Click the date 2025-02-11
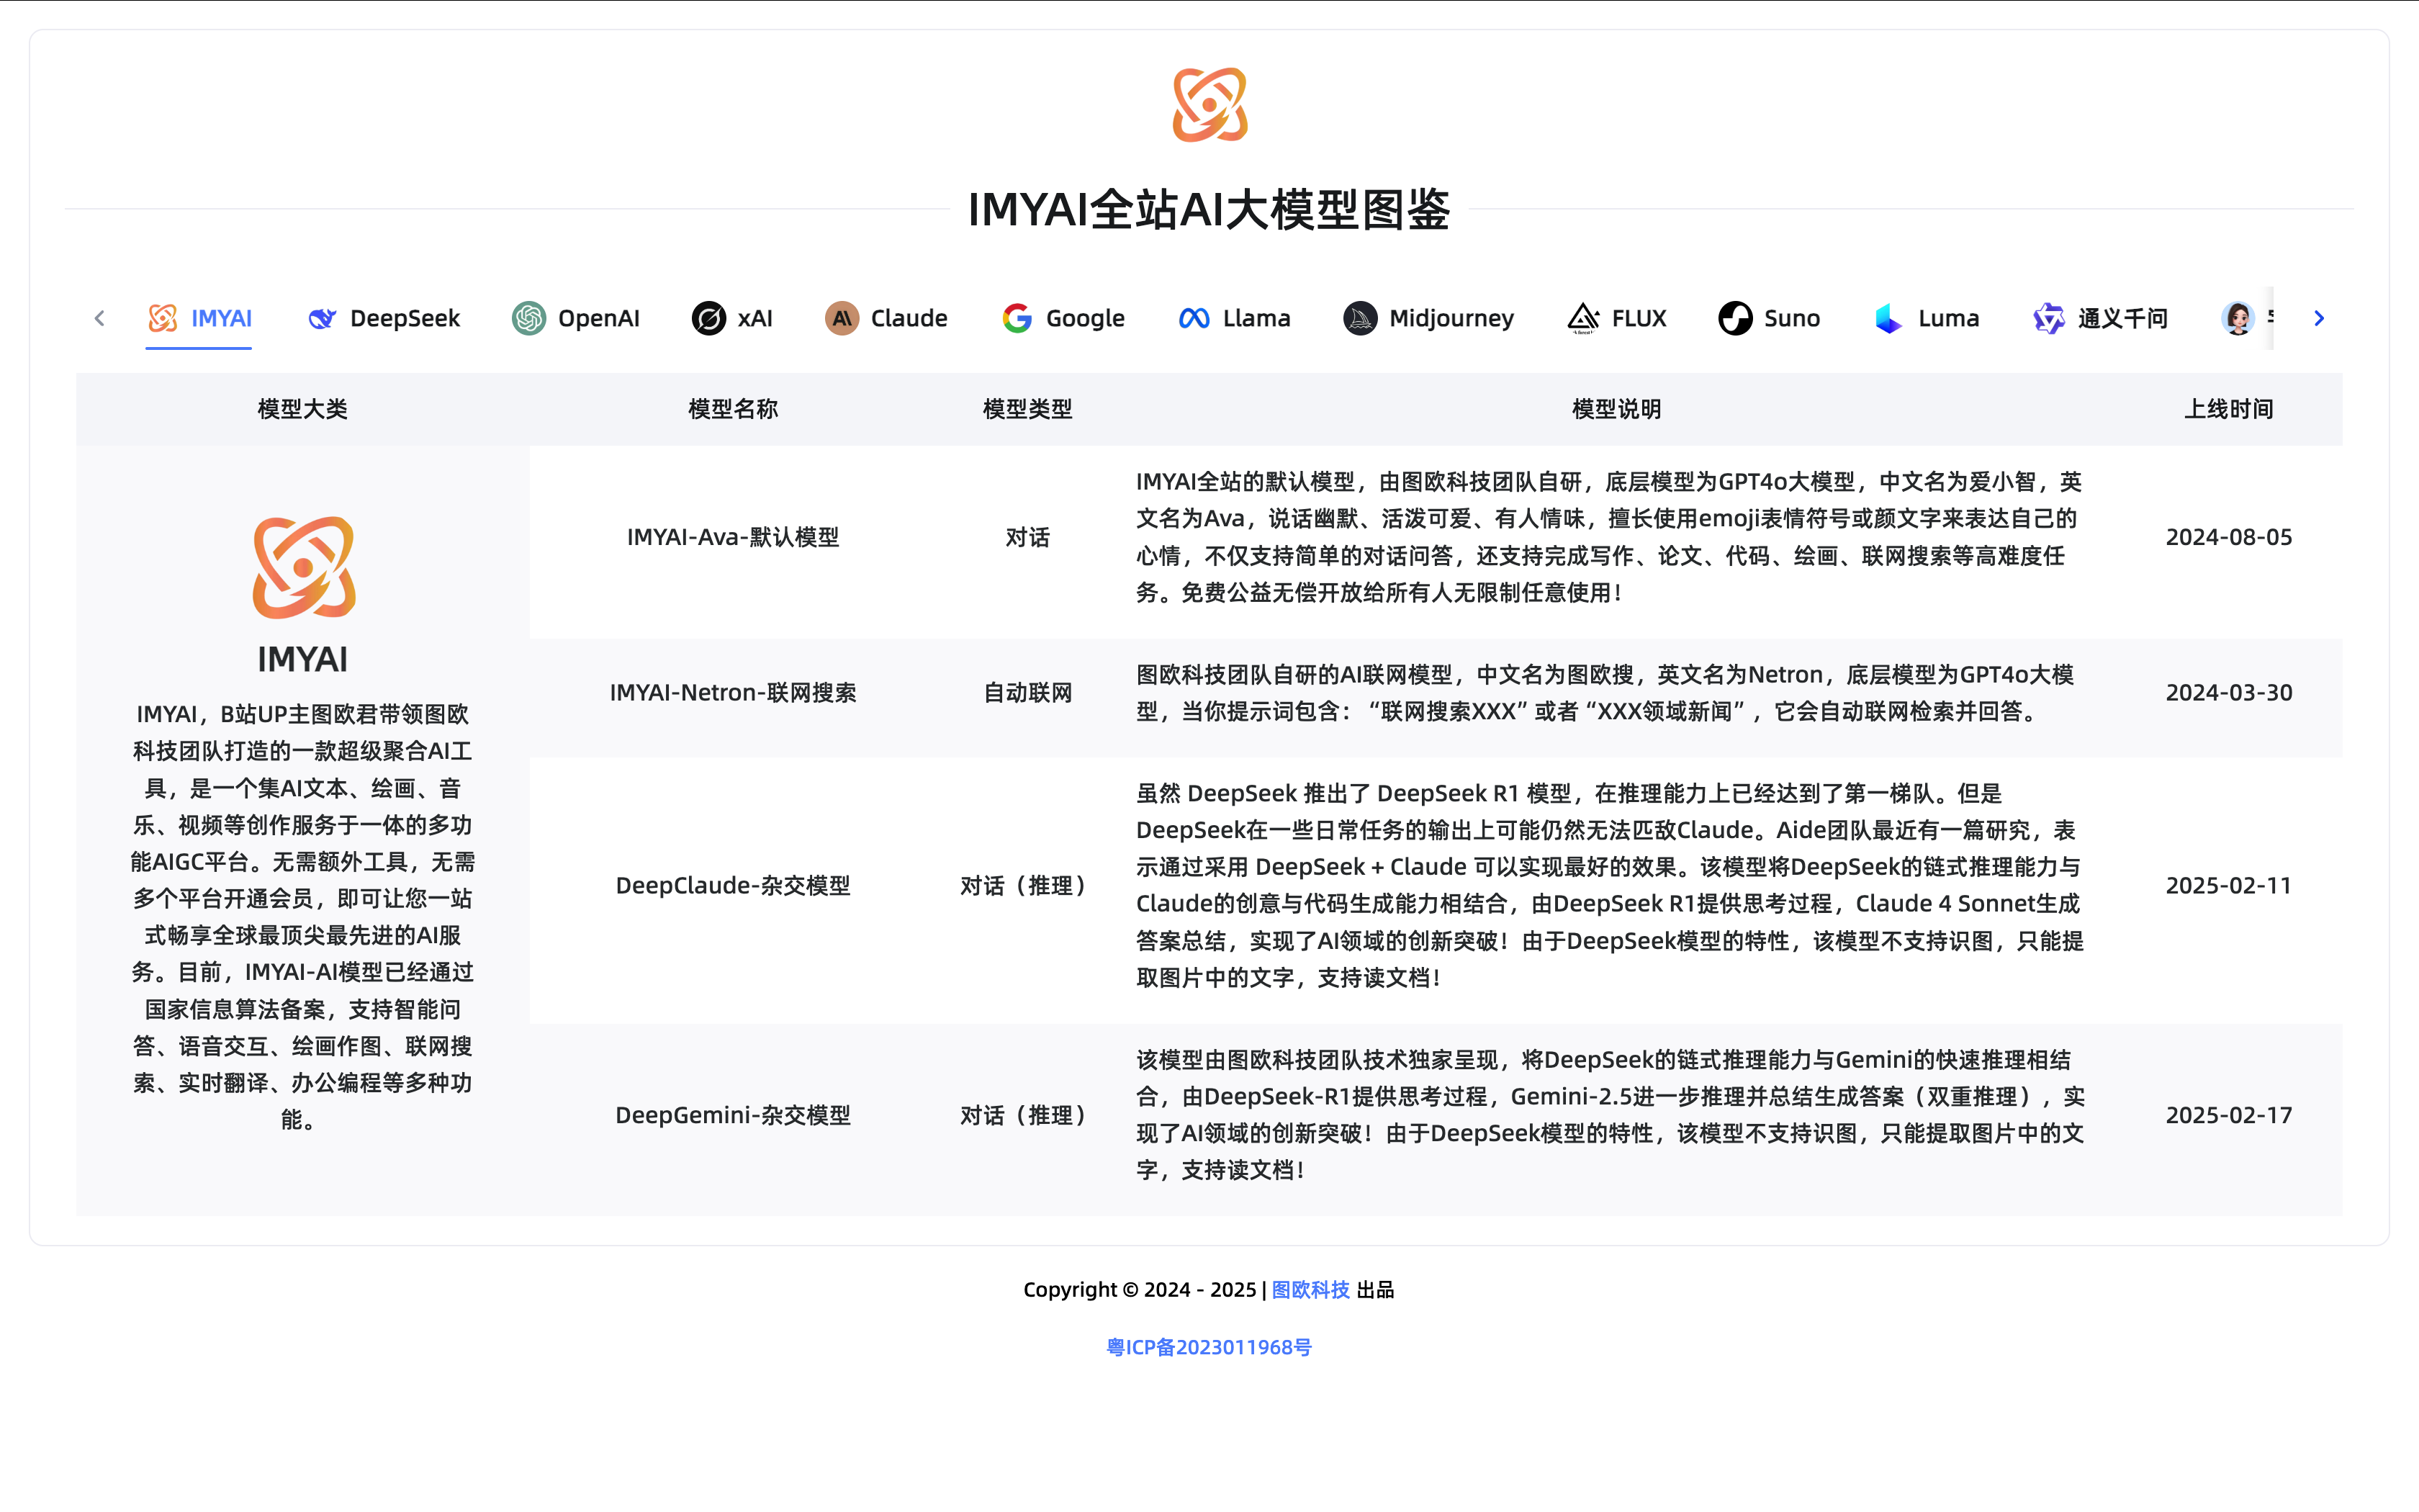The height and width of the screenshot is (1512, 2419). [2228, 885]
